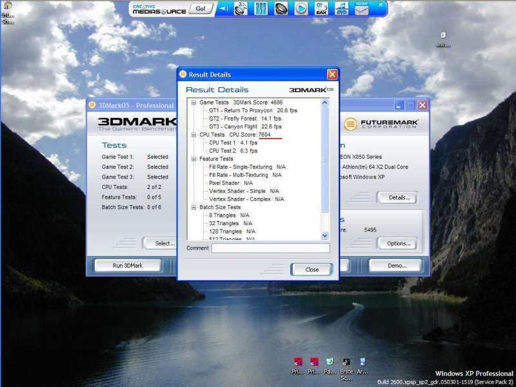Open the speaker and CD settings icon
516x387 pixels.
(241, 8)
